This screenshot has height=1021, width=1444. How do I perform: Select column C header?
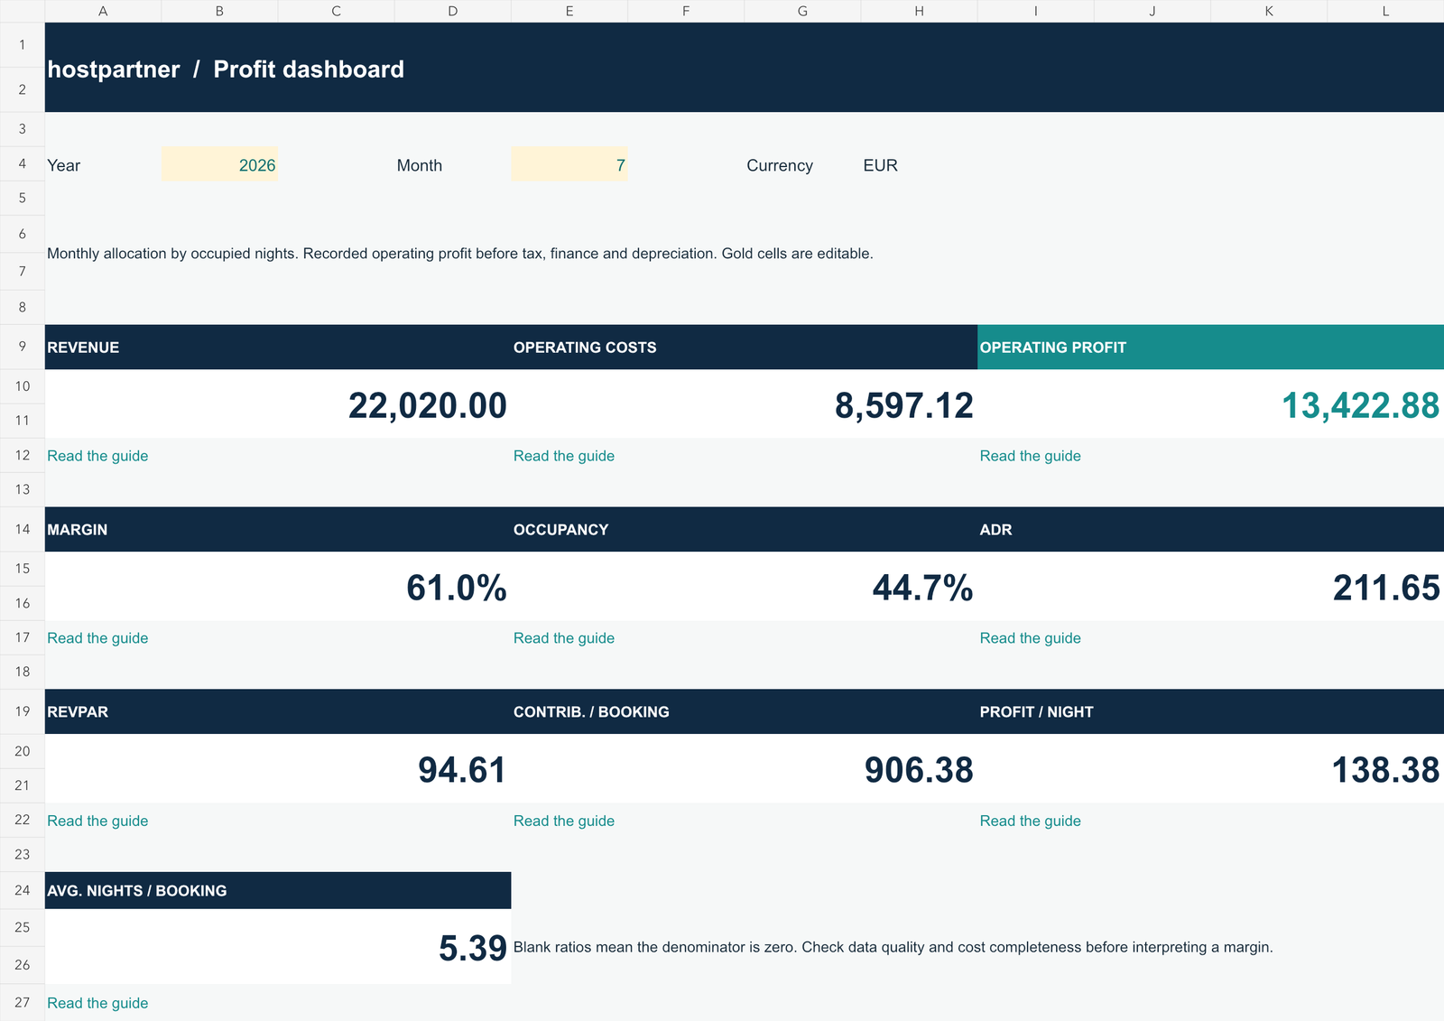click(x=336, y=11)
